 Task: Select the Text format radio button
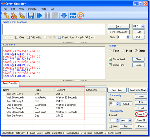click(x=110, y=51)
